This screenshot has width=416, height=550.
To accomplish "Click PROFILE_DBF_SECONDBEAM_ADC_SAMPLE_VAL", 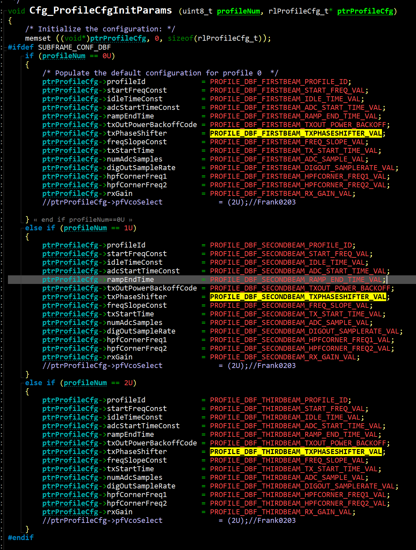I will tap(290, 323).
